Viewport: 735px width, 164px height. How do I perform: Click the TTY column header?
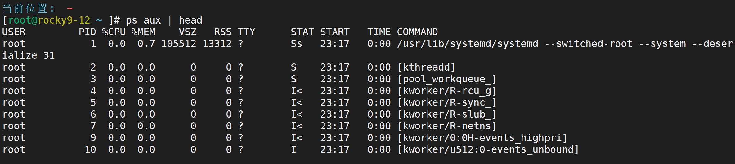click(246, 32)
